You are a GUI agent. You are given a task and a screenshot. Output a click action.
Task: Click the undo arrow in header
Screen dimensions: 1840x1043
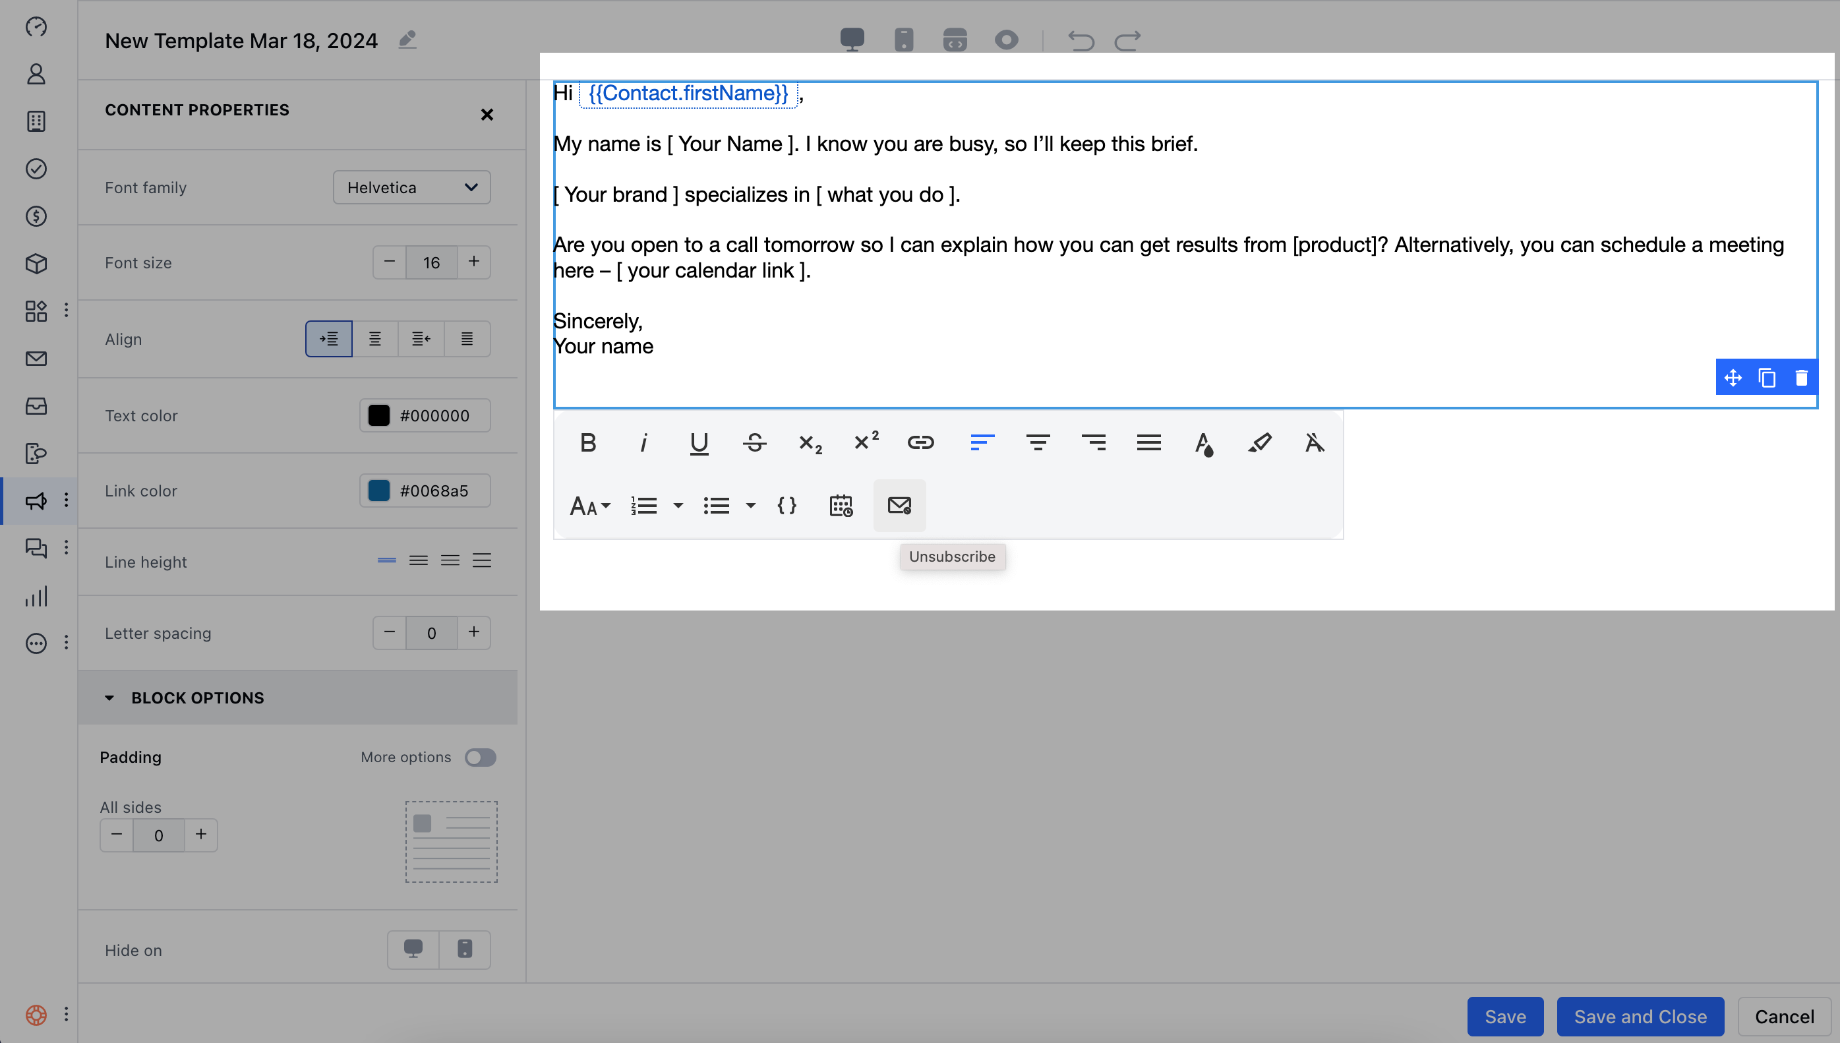coord(1081,40)
